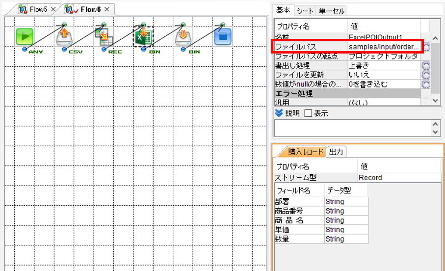
Task: Click the variable icon beside ファイルを更新 value
Action: 425,75
